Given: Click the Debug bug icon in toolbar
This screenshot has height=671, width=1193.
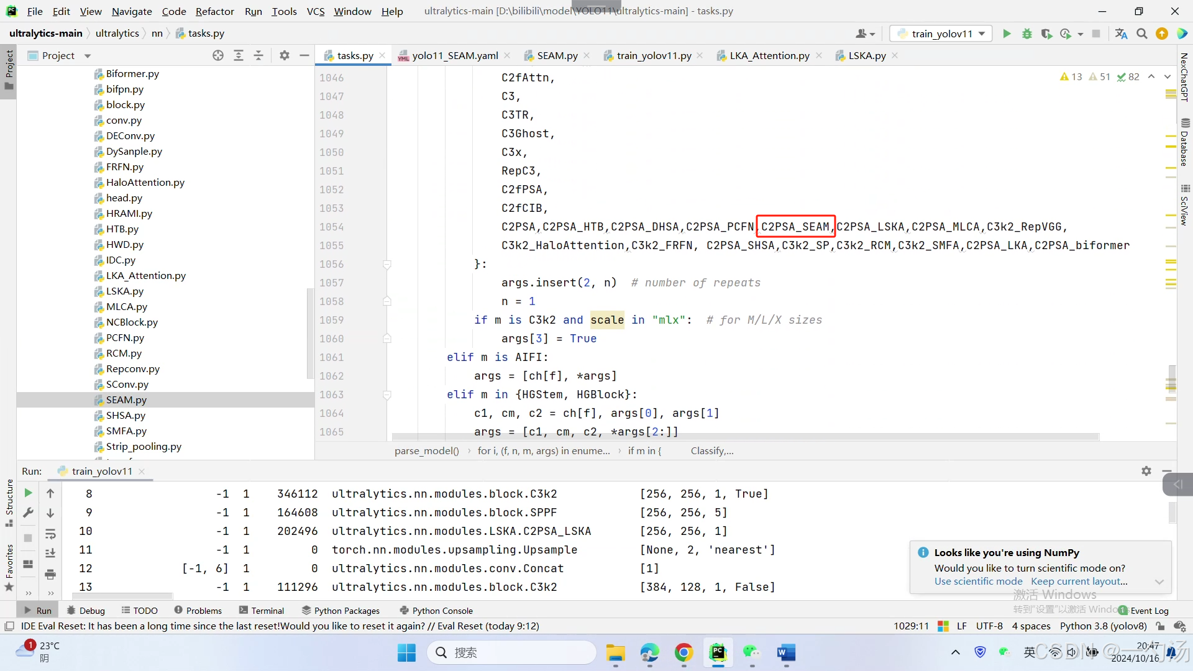Looking at the screenshot, I should point(1026,34).
